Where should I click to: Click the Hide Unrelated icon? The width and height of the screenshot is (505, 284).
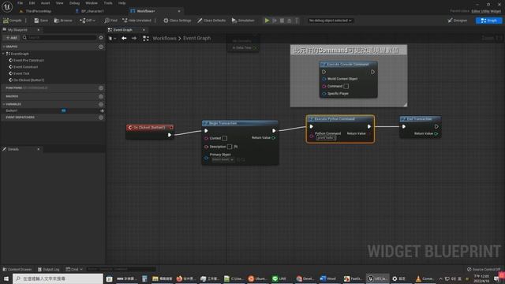(125, 21)
